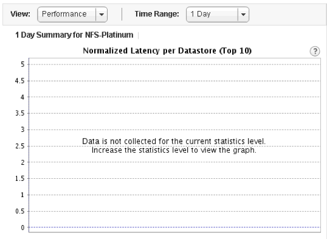Expand the Time Range dropdown arrow
This screenshot has width=327, height=239.
(243, 15)
